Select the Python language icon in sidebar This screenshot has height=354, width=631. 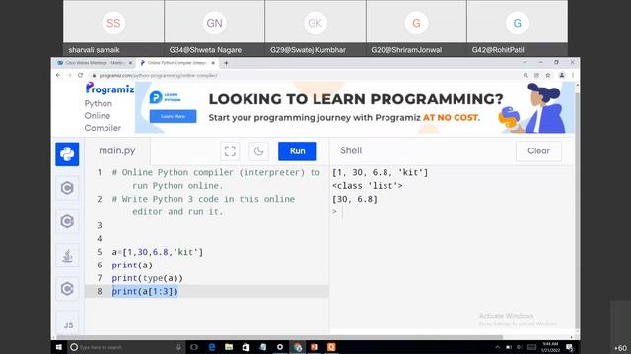coord(67,154)
